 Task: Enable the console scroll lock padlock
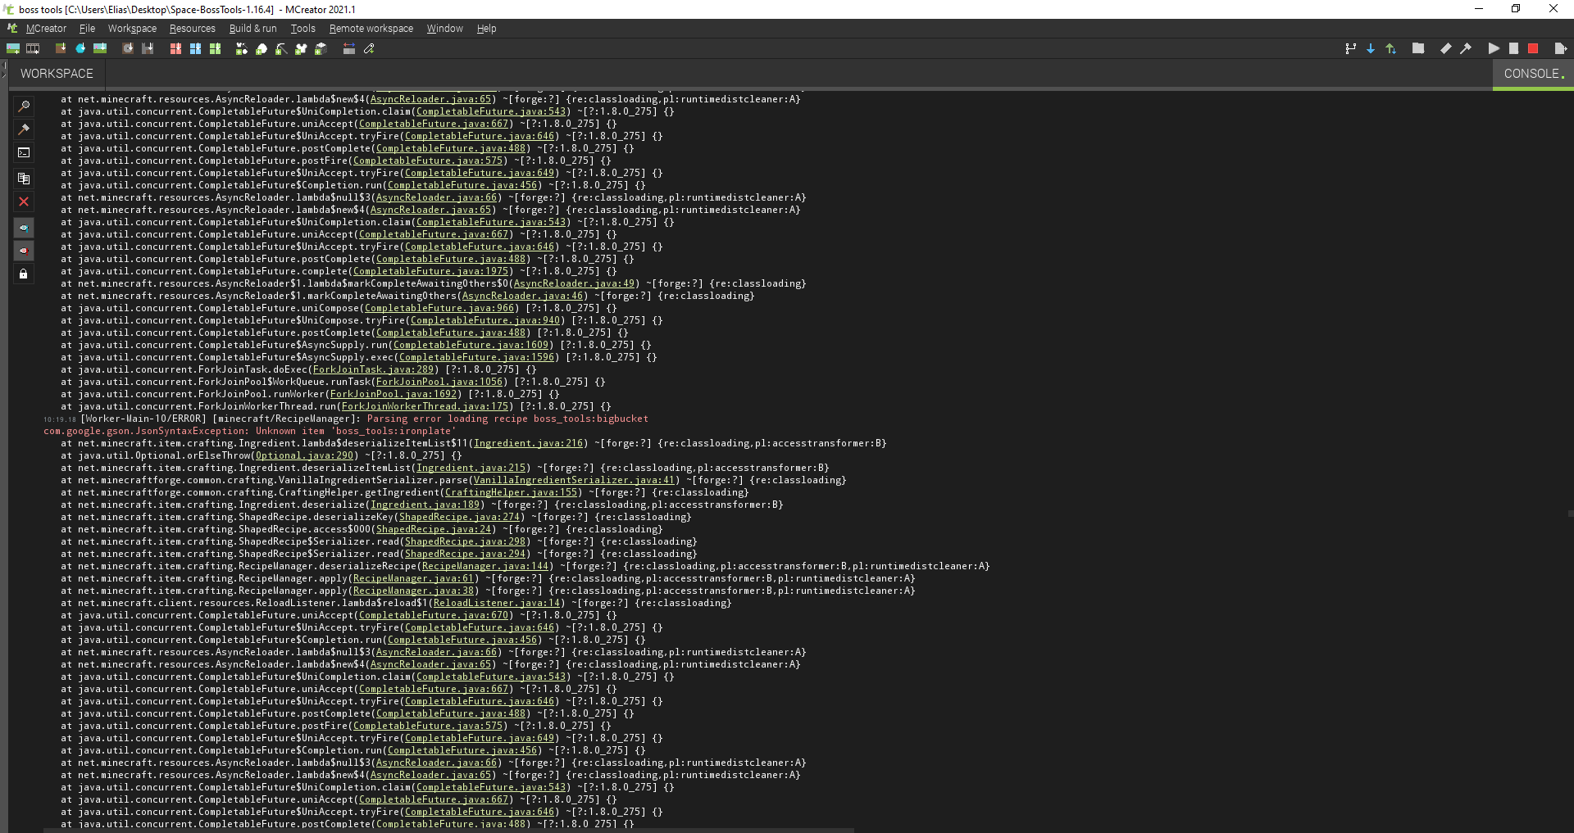24,274
